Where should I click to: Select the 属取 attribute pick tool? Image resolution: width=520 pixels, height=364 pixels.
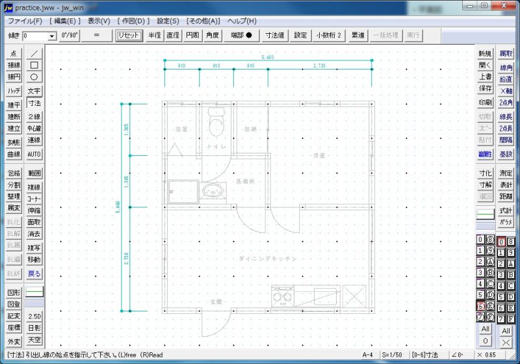point(506,53)
